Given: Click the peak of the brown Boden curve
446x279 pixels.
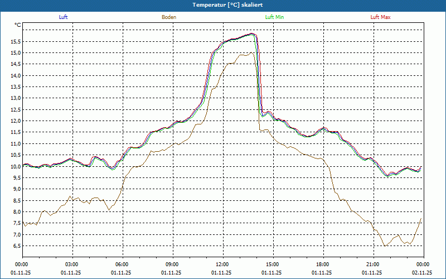Looking at the screenshot, I should (x=251, y=52).
